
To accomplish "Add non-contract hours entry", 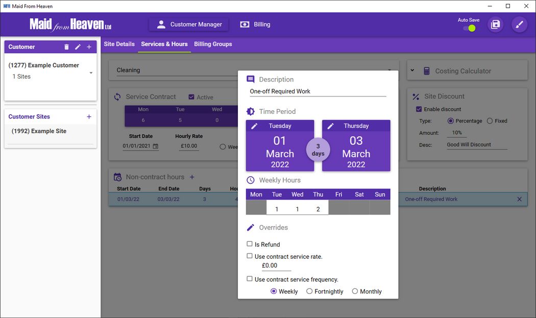I will 192,177.
